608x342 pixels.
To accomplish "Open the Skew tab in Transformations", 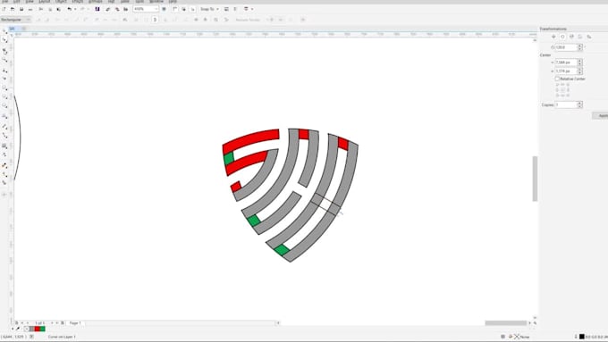I will 589,37.
